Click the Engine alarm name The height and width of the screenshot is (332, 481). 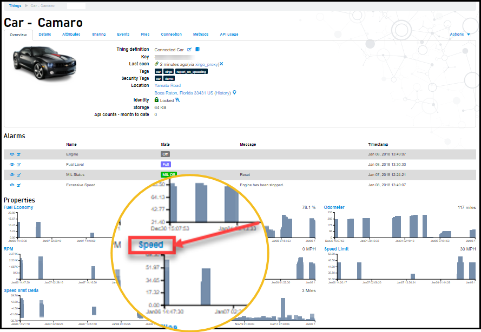click(72, 154)
